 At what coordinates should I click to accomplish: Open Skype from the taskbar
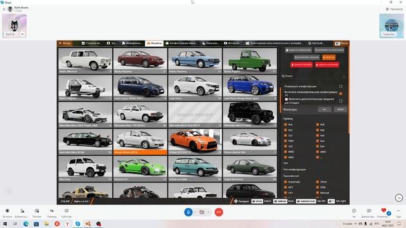point(77,224)
